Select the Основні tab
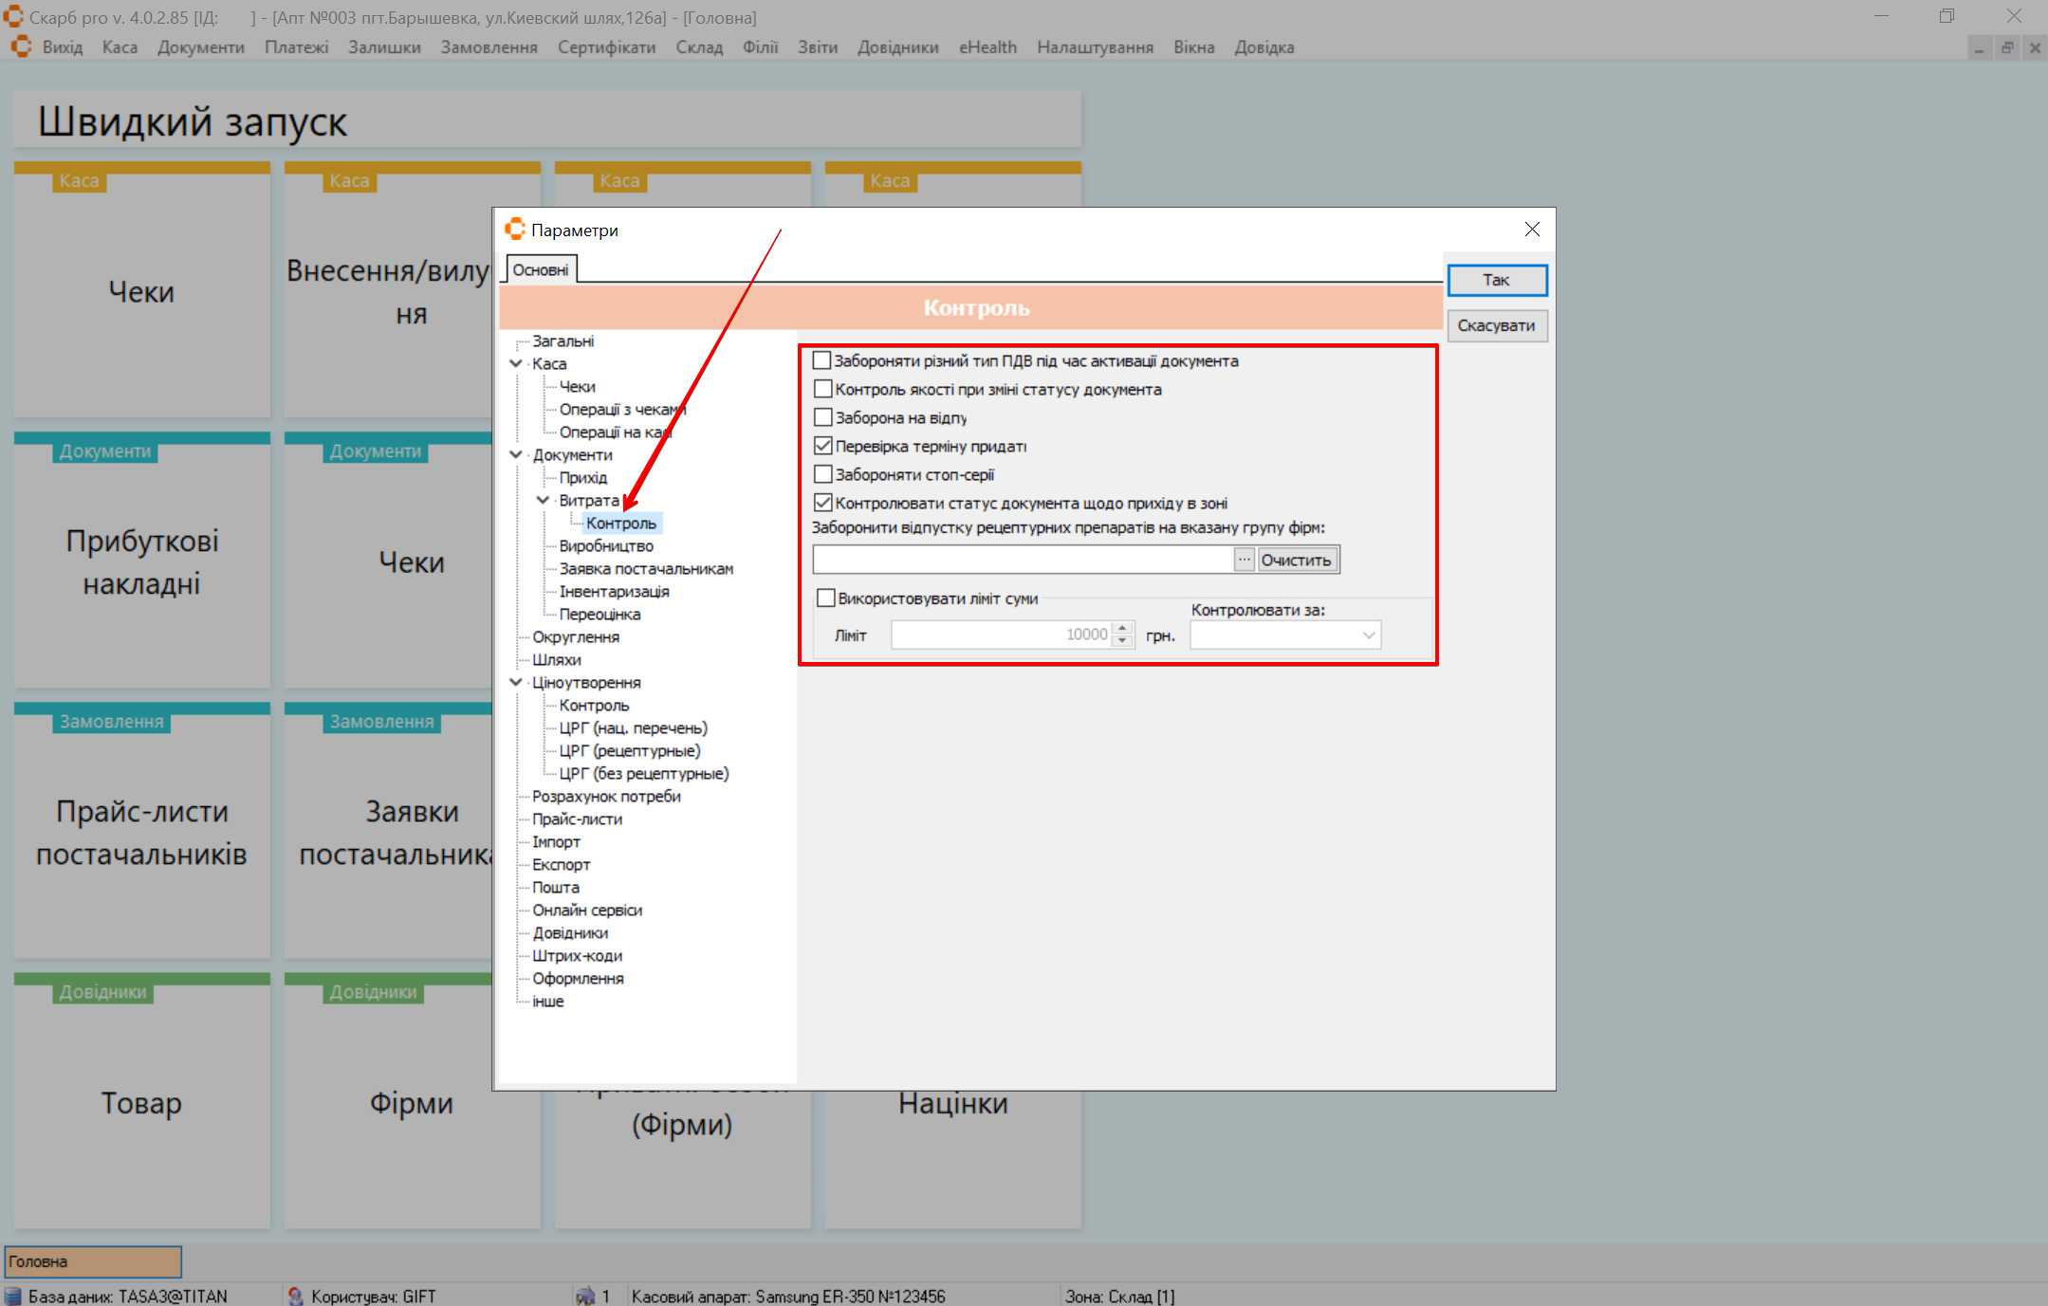 (541, 270)
